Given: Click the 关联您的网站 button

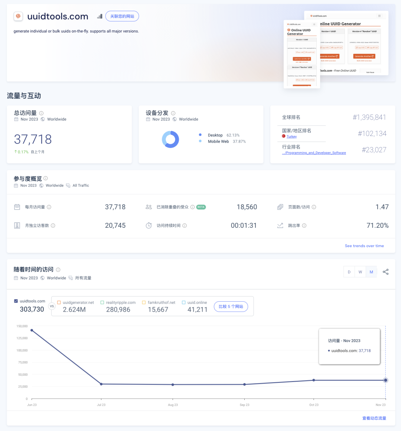Looking at the screenshot, I should [122, 16].
